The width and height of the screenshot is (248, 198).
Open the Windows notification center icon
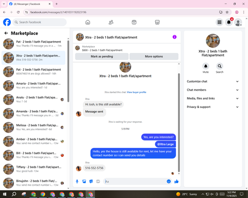242,194
